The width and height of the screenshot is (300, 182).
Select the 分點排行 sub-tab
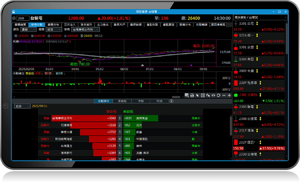(103, 101)
